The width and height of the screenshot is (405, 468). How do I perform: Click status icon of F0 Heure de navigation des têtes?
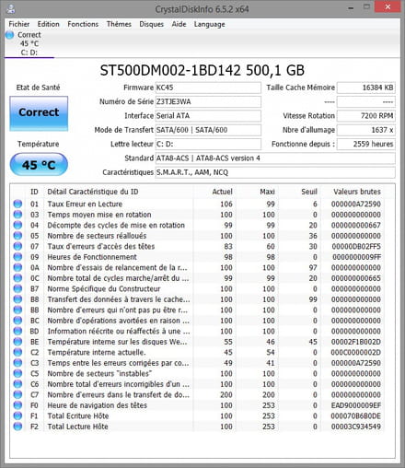(17, 405)
